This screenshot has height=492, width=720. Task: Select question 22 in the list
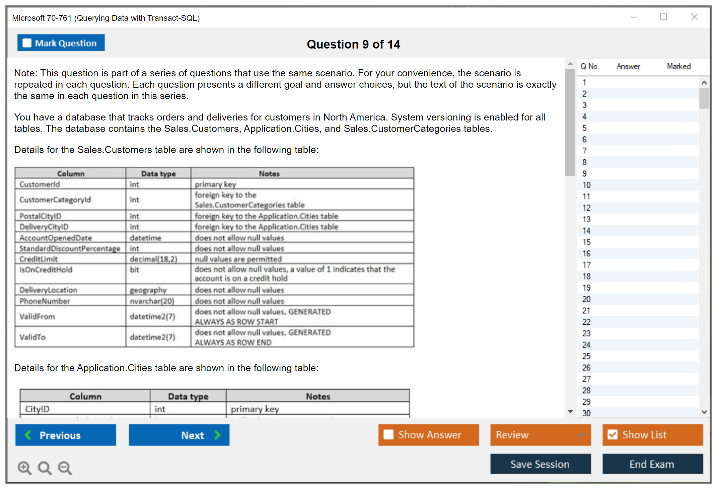586,322
